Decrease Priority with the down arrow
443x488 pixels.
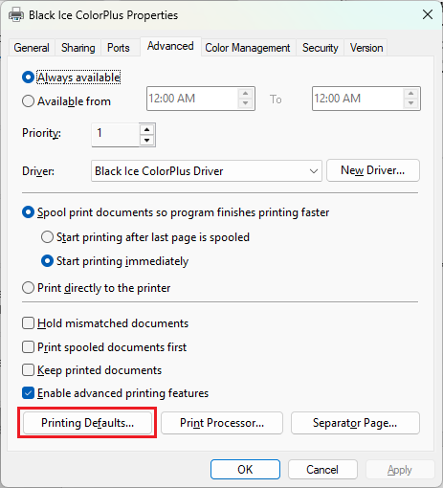[x=146, y=140]
